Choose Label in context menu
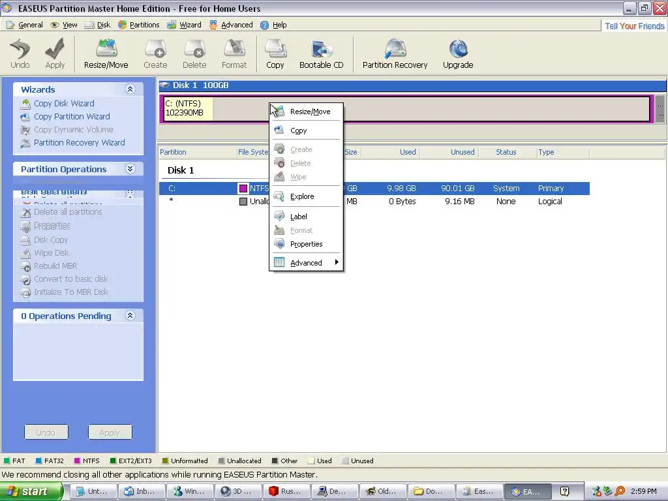 tap(306, 217)
